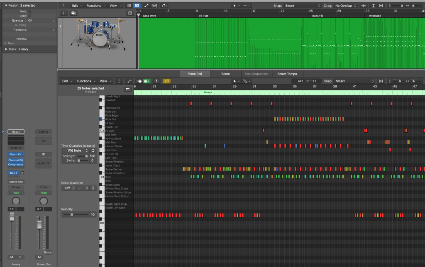The image size is (425, 267).
Task: Expand the Track: Heavy disclosure triangle
Action: pos(6,49)
